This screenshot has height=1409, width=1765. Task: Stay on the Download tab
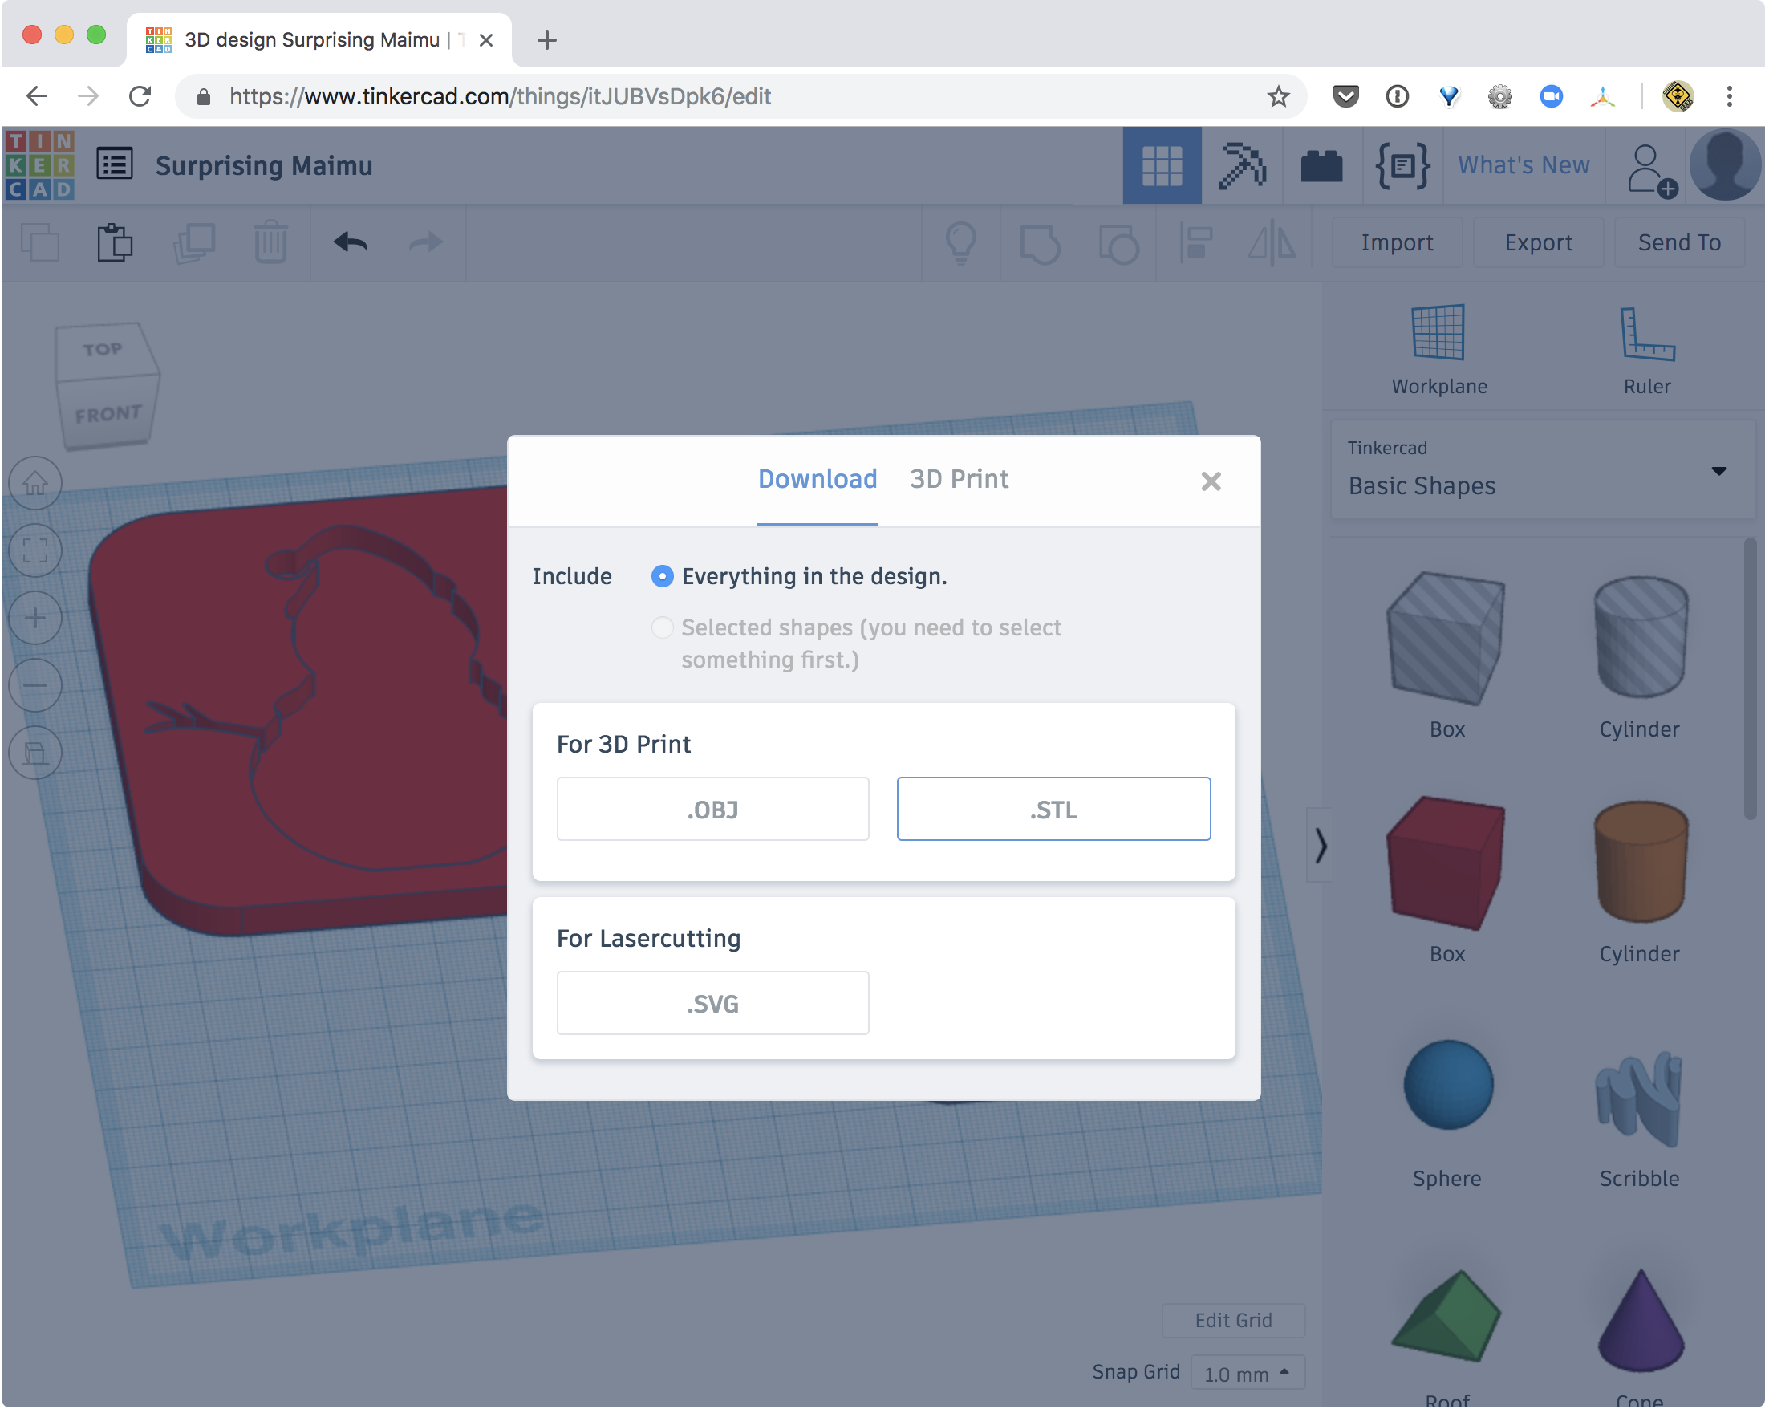click(816, 479)
